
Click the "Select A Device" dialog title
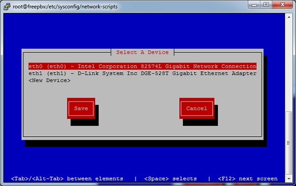pyautogui.click(x=143, y=52)
